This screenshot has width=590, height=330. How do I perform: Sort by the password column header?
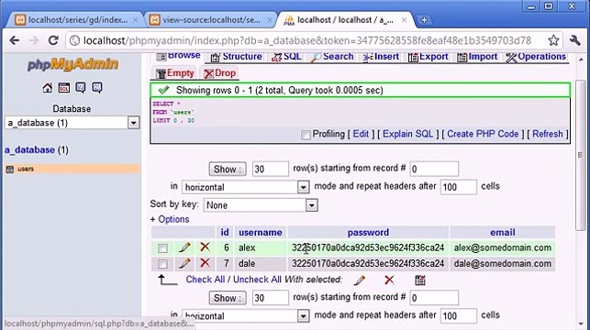368,232
